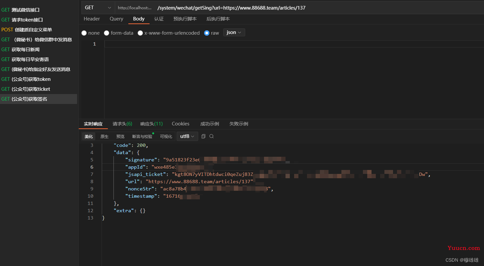This screenshot has height=266, width=484.
Task: Open the 请求token接口 request
Action: (x=38, y=20)
